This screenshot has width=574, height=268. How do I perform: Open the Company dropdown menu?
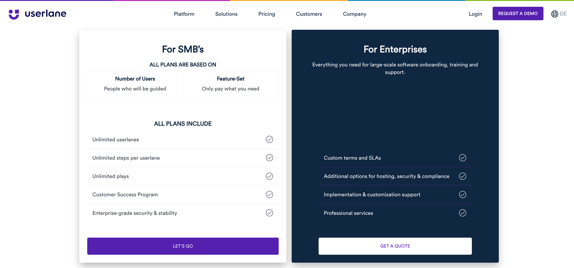pos(354,14)
